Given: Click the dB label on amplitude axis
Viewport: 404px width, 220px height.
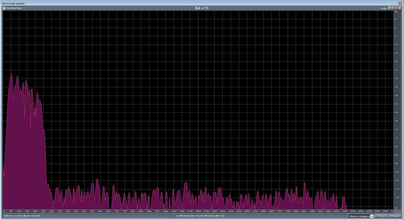Looking at the screenshot, I should (x=396, y=11).
